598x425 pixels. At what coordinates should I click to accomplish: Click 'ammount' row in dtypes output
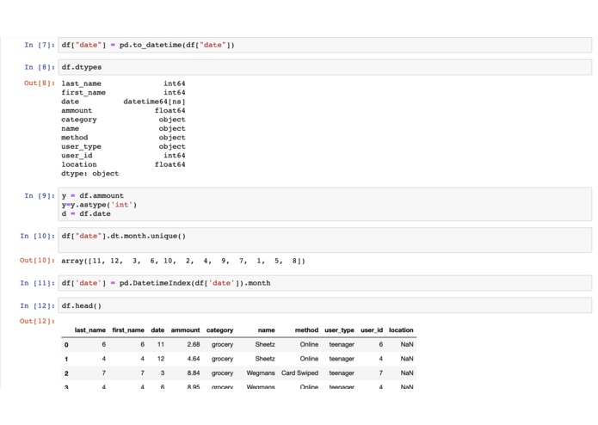pyautogui.click(x=123, y=110)
